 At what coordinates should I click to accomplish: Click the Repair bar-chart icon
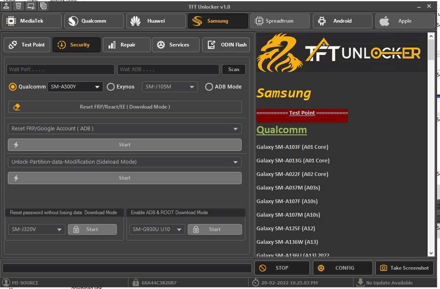[112, 45]
